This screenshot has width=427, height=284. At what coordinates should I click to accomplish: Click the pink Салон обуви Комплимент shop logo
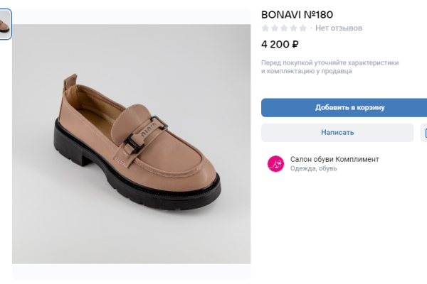click(x=275, y=163)
